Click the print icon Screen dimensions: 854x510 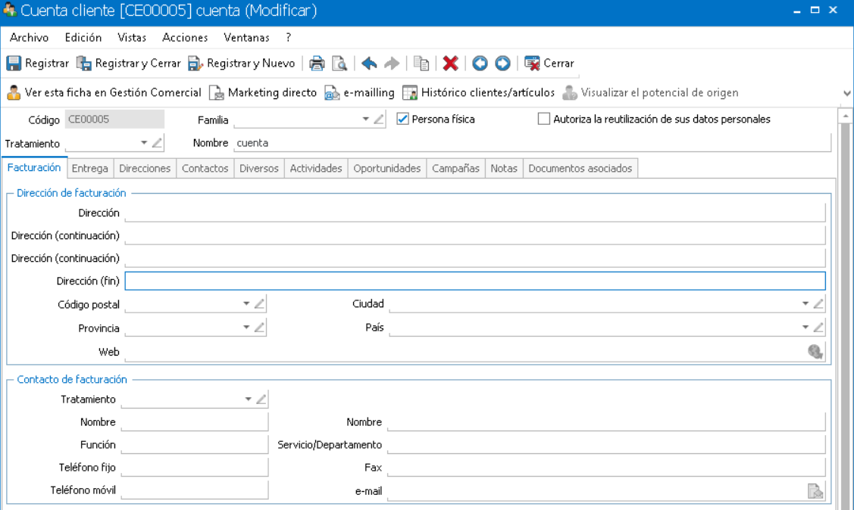coord(317,64)
